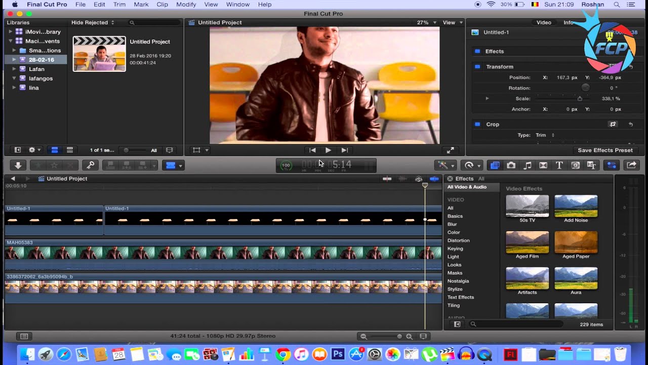Open the Trim menu
648x365 pixels.
click(x=119, y=5)
